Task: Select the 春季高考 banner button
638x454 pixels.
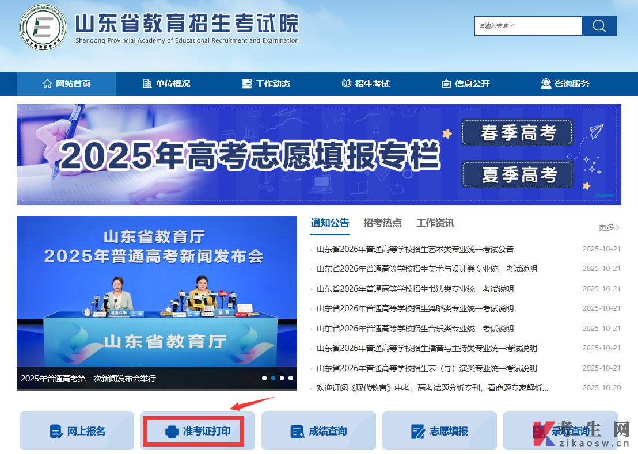Action: coord(518,132)
